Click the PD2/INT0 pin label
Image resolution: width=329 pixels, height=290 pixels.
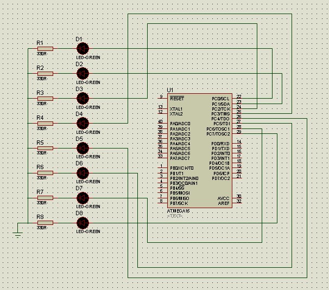click(220, 153)
